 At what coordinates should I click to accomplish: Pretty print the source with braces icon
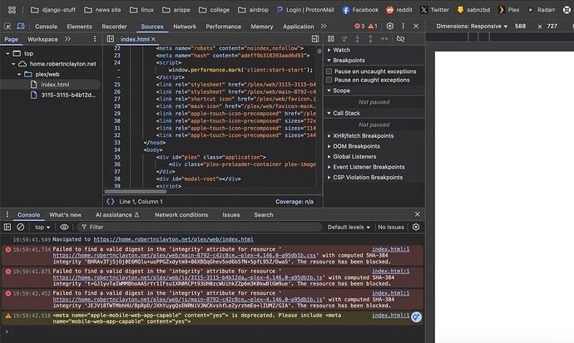[111, 201]
